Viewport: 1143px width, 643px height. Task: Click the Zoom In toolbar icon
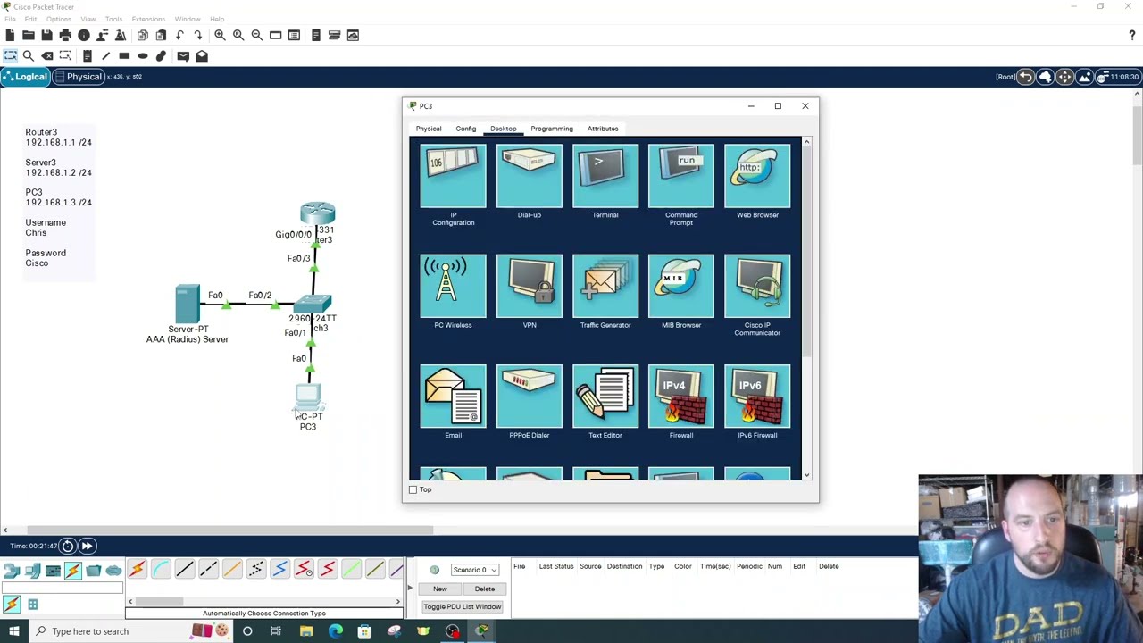pyautogui.click(x=220, y=35)
